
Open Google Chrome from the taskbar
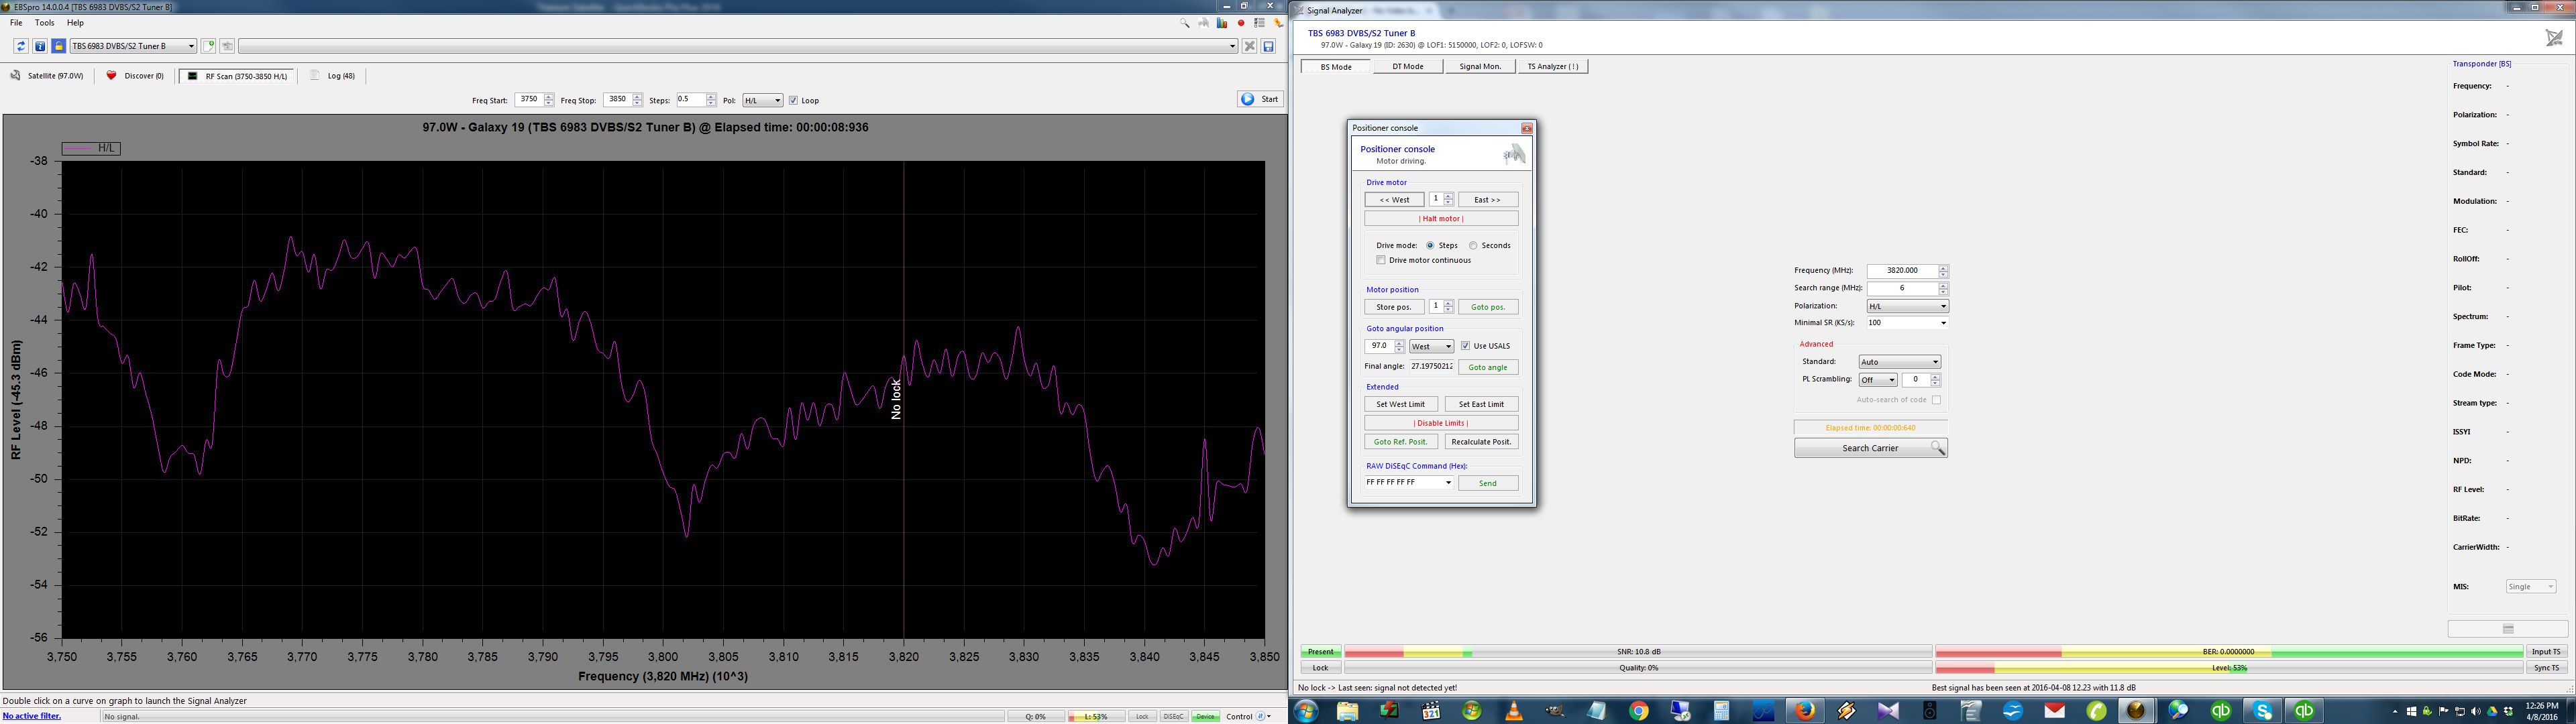point(1638,711)
